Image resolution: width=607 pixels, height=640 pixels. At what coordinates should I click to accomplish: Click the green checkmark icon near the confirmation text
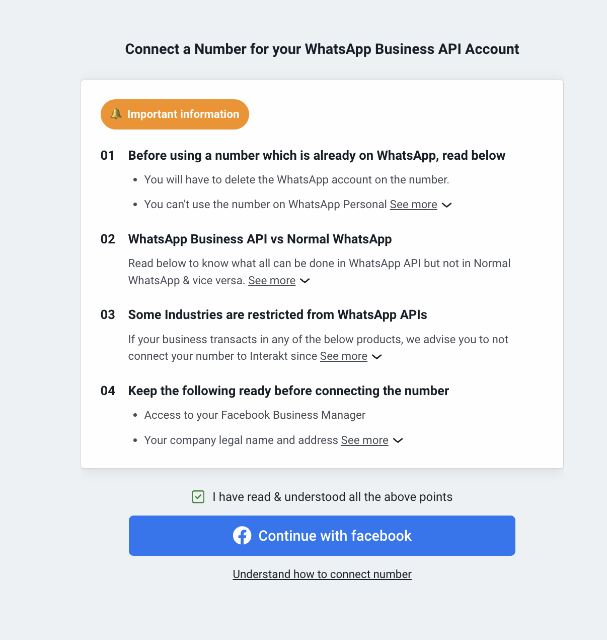pyautogui.click(x=198, y=496)
